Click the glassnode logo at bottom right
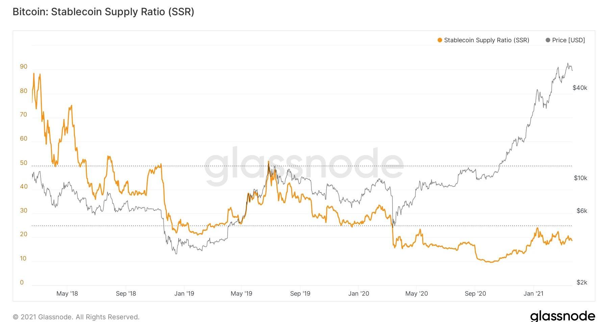This screenshot has width=608, height=322. (562, 316)
